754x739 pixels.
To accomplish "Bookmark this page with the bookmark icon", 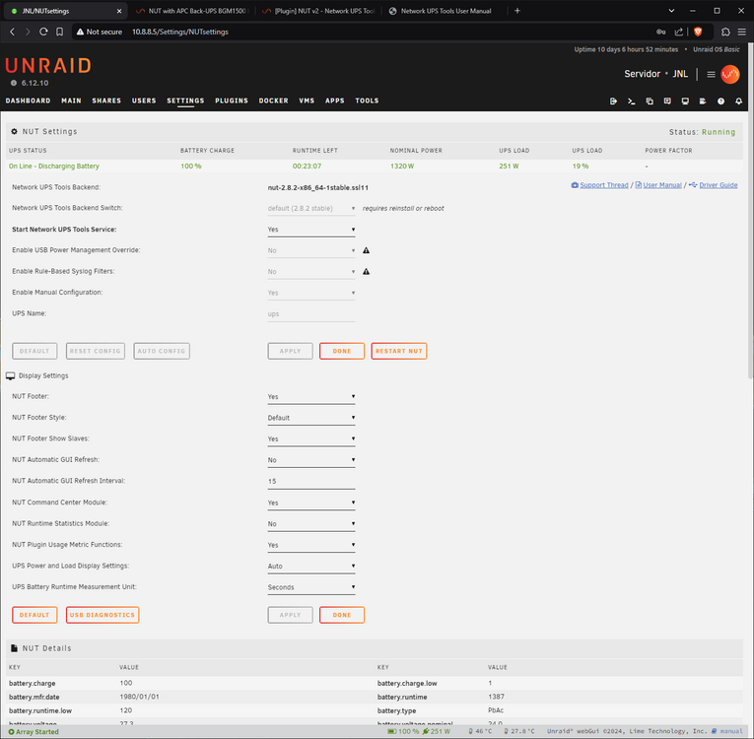I will point(59,32).
